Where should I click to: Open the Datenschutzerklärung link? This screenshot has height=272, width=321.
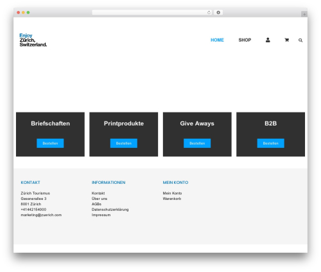(x=110, y=210)
